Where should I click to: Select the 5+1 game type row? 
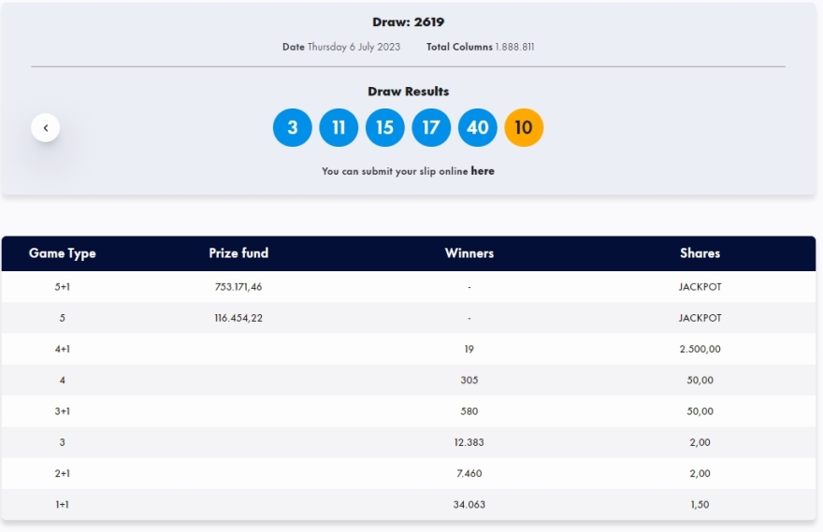click(63, 287)
